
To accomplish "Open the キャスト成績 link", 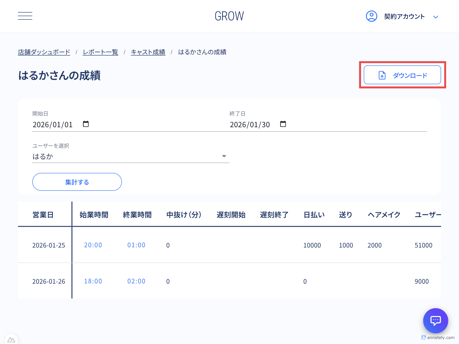I will 148,52.
